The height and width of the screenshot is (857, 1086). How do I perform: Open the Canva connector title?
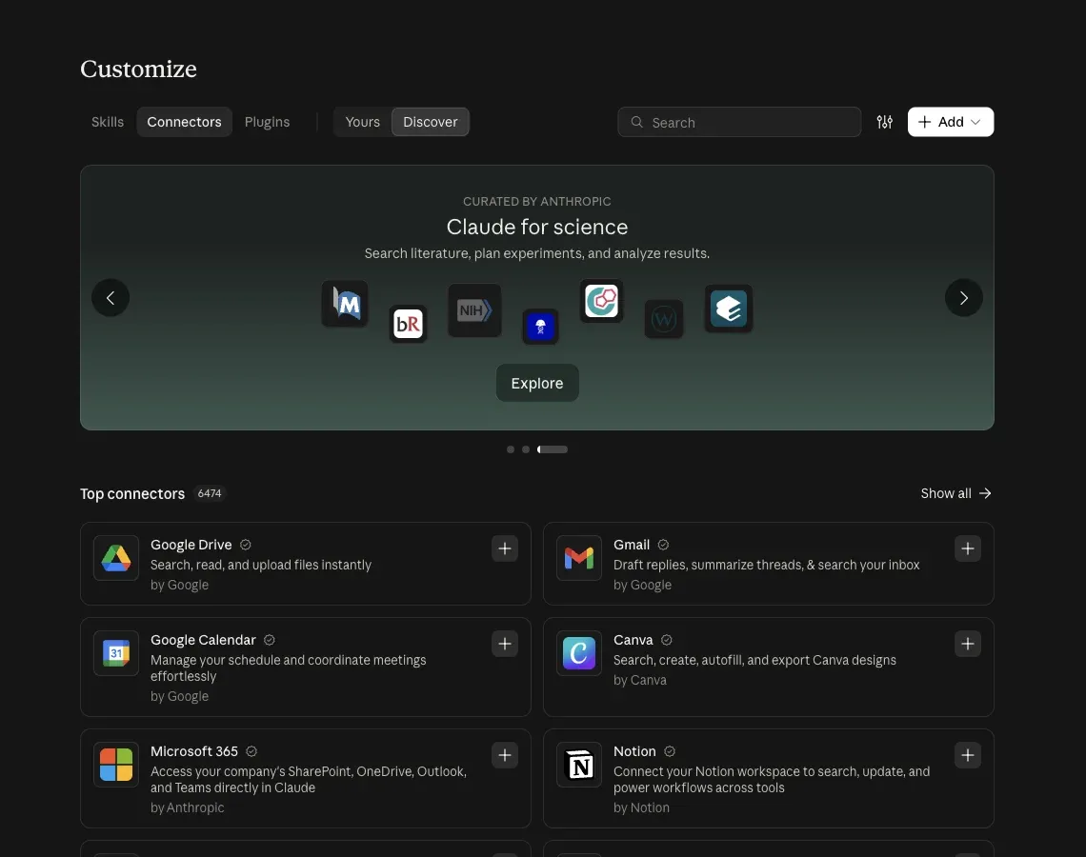(x=633, y=640)
